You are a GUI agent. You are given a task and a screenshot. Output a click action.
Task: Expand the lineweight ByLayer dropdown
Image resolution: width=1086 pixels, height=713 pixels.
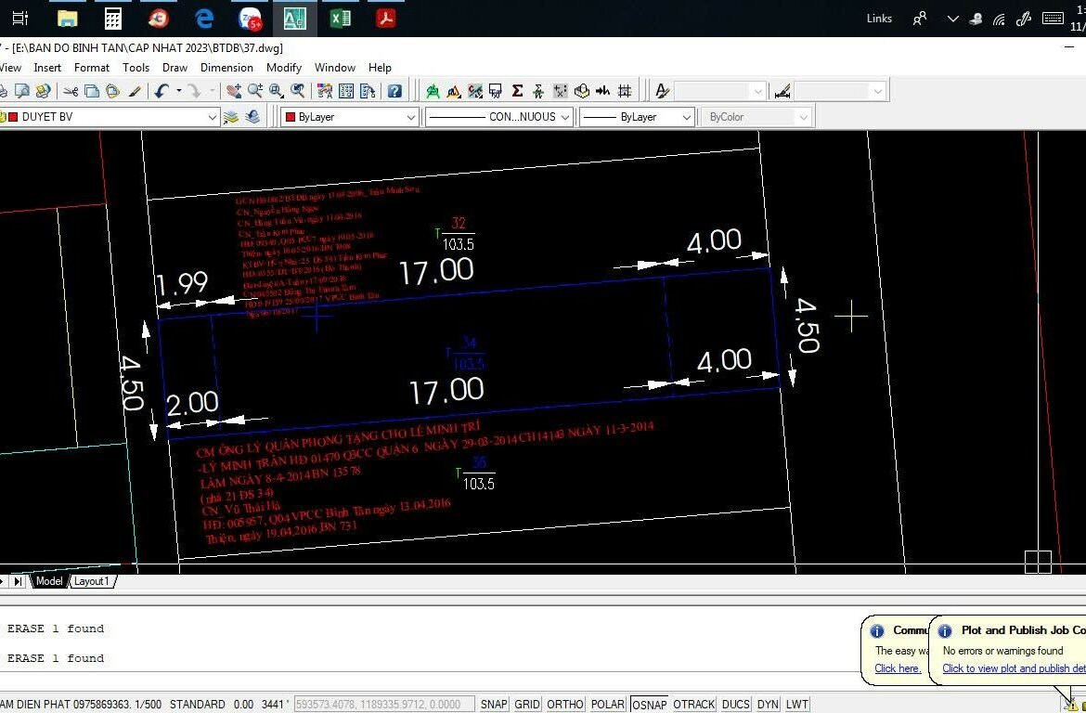point(687,117)
